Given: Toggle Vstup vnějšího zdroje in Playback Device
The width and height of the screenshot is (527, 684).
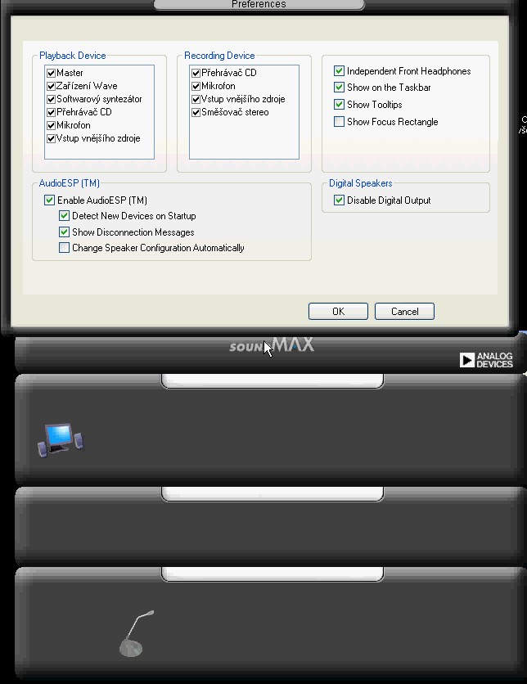Looking at the screenshot, I should click(x=51, y=138).
